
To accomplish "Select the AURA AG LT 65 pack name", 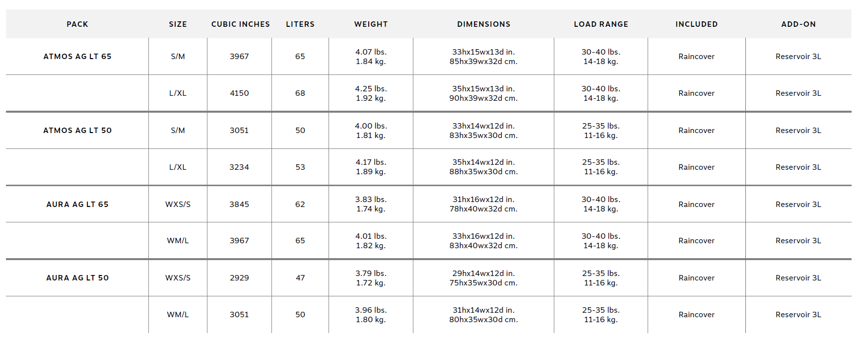I will click(77, 205).
